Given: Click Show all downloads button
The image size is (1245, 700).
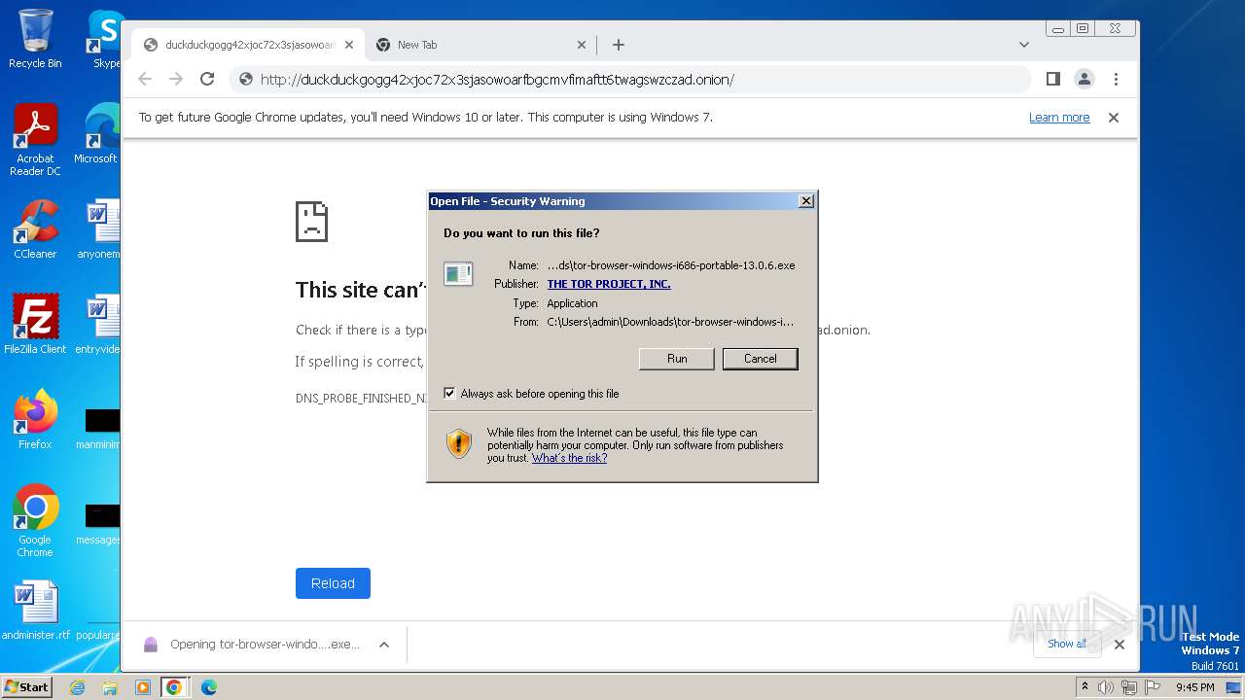Looking at the screenshot, I should coord(1067,644).
